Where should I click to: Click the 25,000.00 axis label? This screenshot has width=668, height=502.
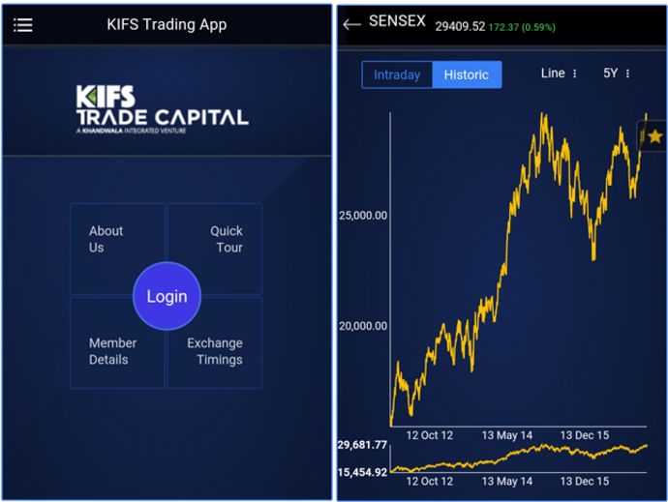click(363, 215)
